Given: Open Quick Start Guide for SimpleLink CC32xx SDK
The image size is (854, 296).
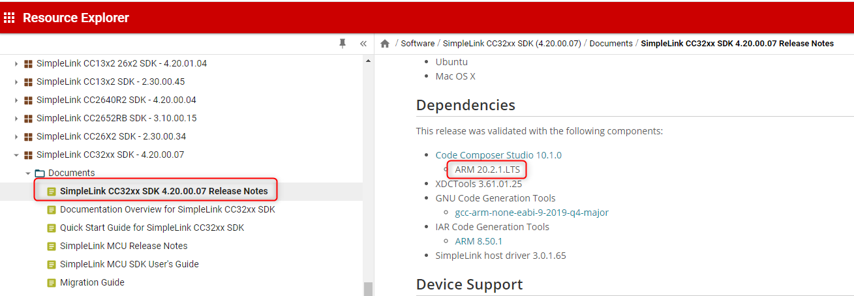Looking at the screenshot, I should [x=152, y=228].
